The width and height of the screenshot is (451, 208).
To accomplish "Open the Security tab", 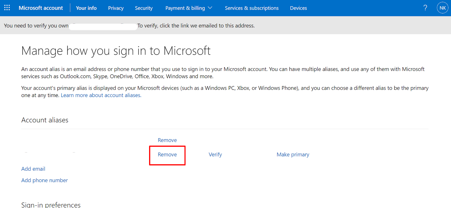I will tap(144, 8).
